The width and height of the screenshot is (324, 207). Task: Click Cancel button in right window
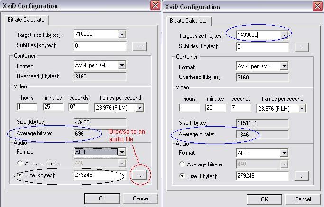coord(303,199)
